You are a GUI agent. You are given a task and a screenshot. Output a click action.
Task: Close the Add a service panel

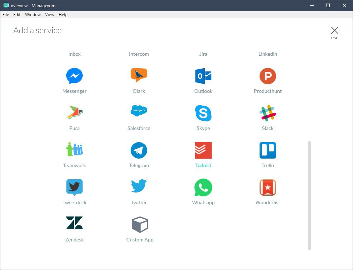point(334,33)
